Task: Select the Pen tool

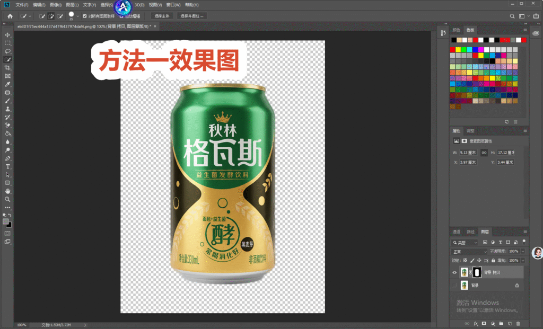Action: click(x=7, y=158)
